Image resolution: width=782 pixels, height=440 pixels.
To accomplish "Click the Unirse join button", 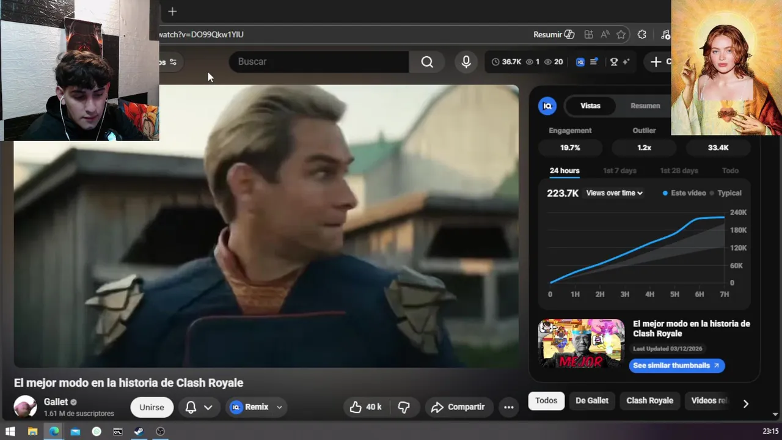I will [x=152, y=407].
